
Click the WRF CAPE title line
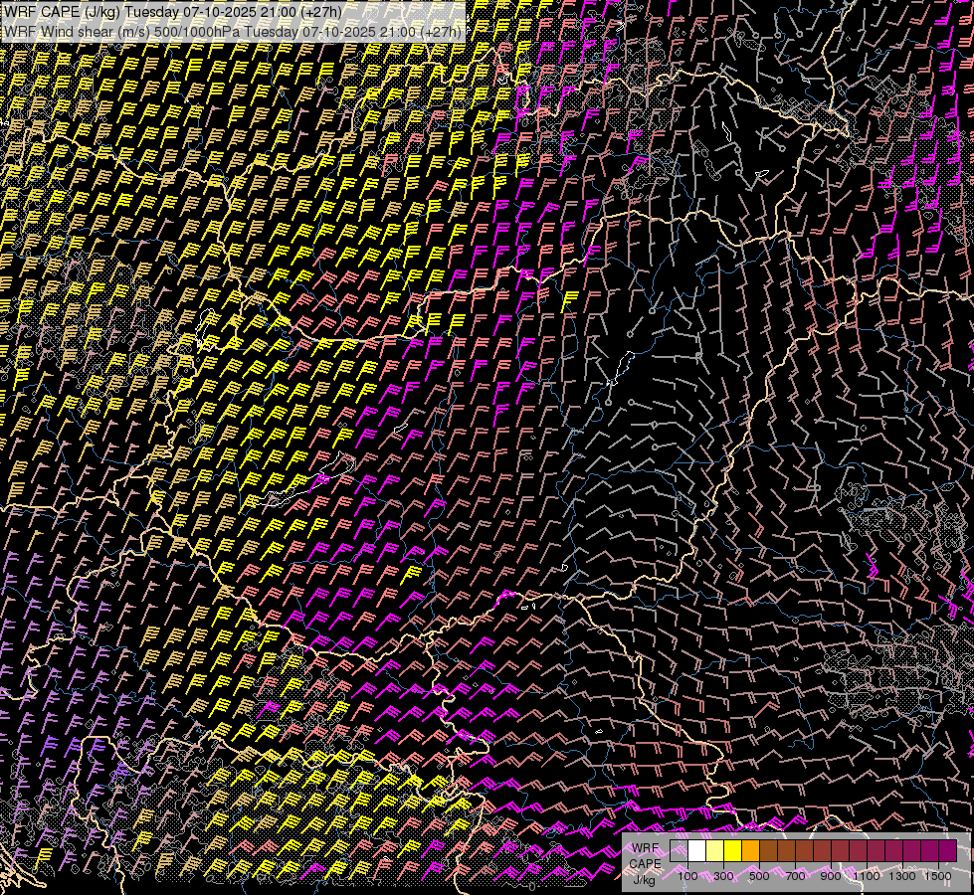click(174, 12)
